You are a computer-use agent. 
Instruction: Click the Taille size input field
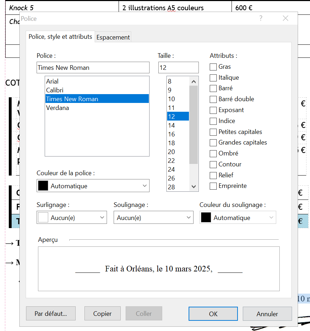click(x=178, y=67)
